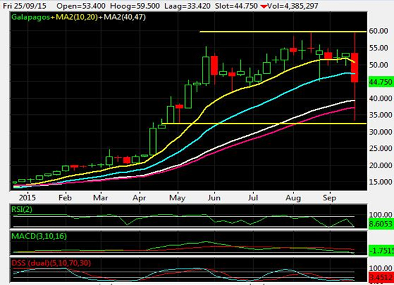Click the lower yellow support line near 32.5
Image resolution: width=394 pixels, height=285 pixels.
point(261,123)
